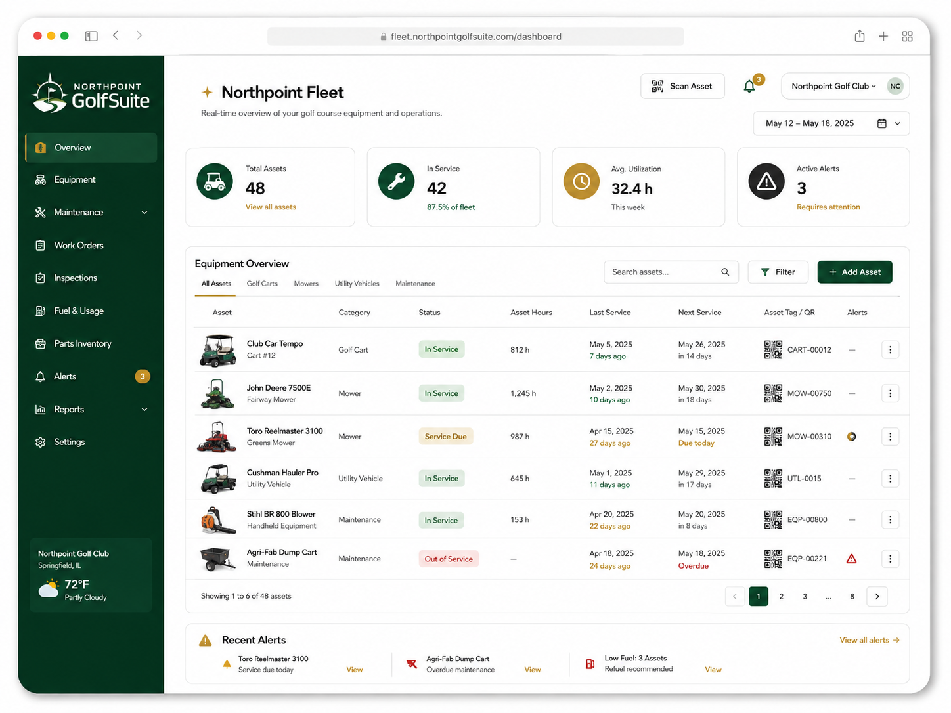This screenshot has height=713, width=951.
Task: Click View for Low Fuel alert
Action: [x=713, y=670]
